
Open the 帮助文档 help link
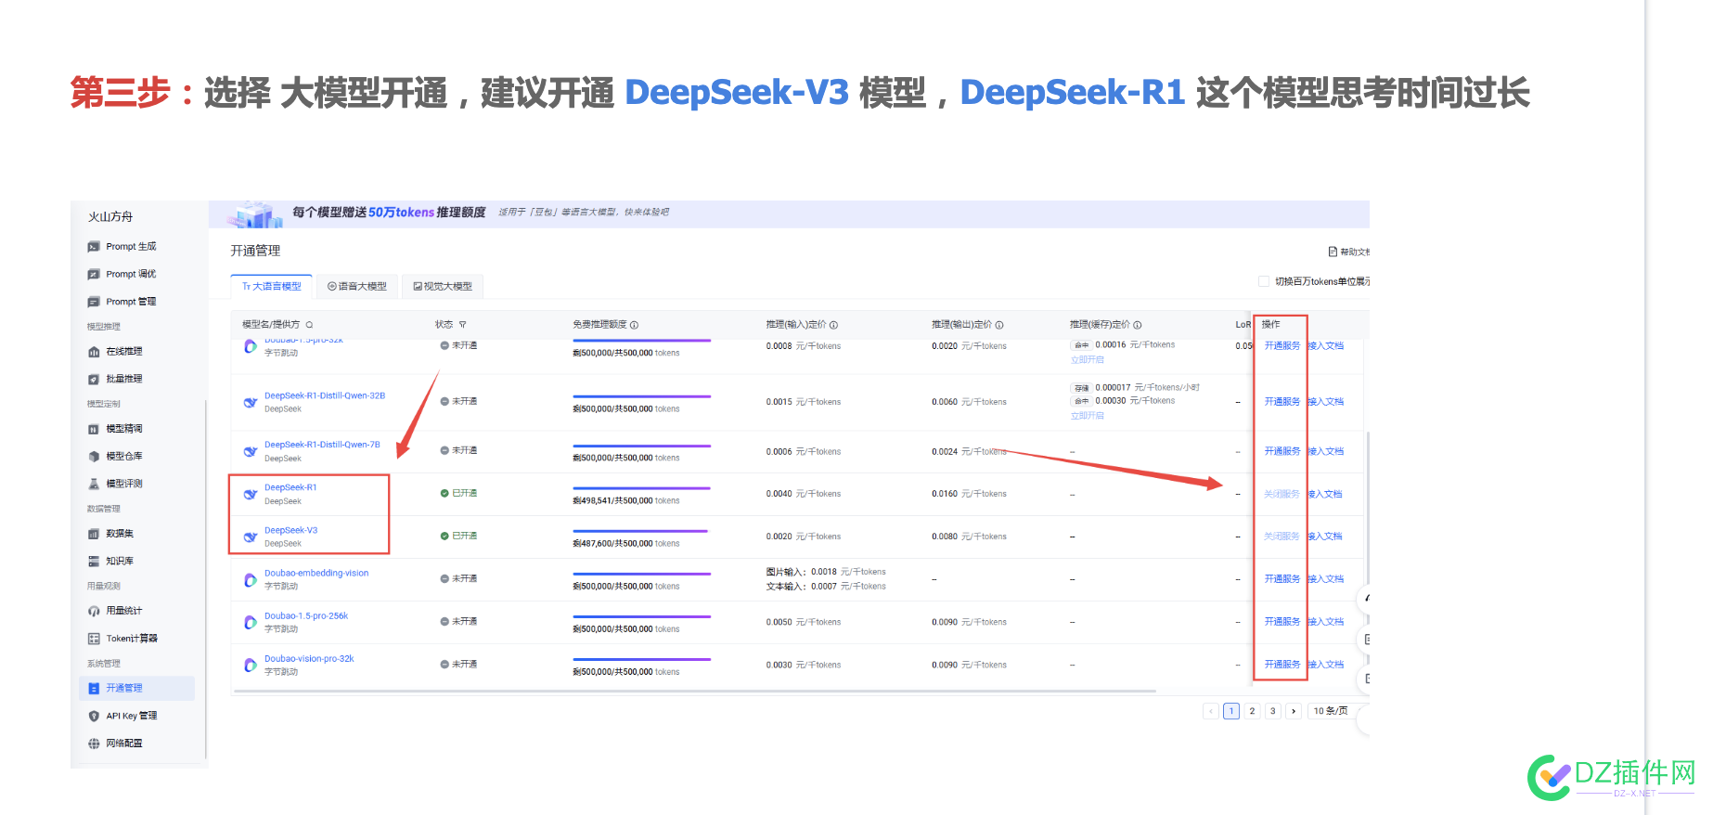coord(1349,252)
